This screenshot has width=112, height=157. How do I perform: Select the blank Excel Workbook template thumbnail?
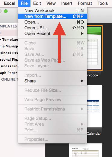tap(95, 48)
